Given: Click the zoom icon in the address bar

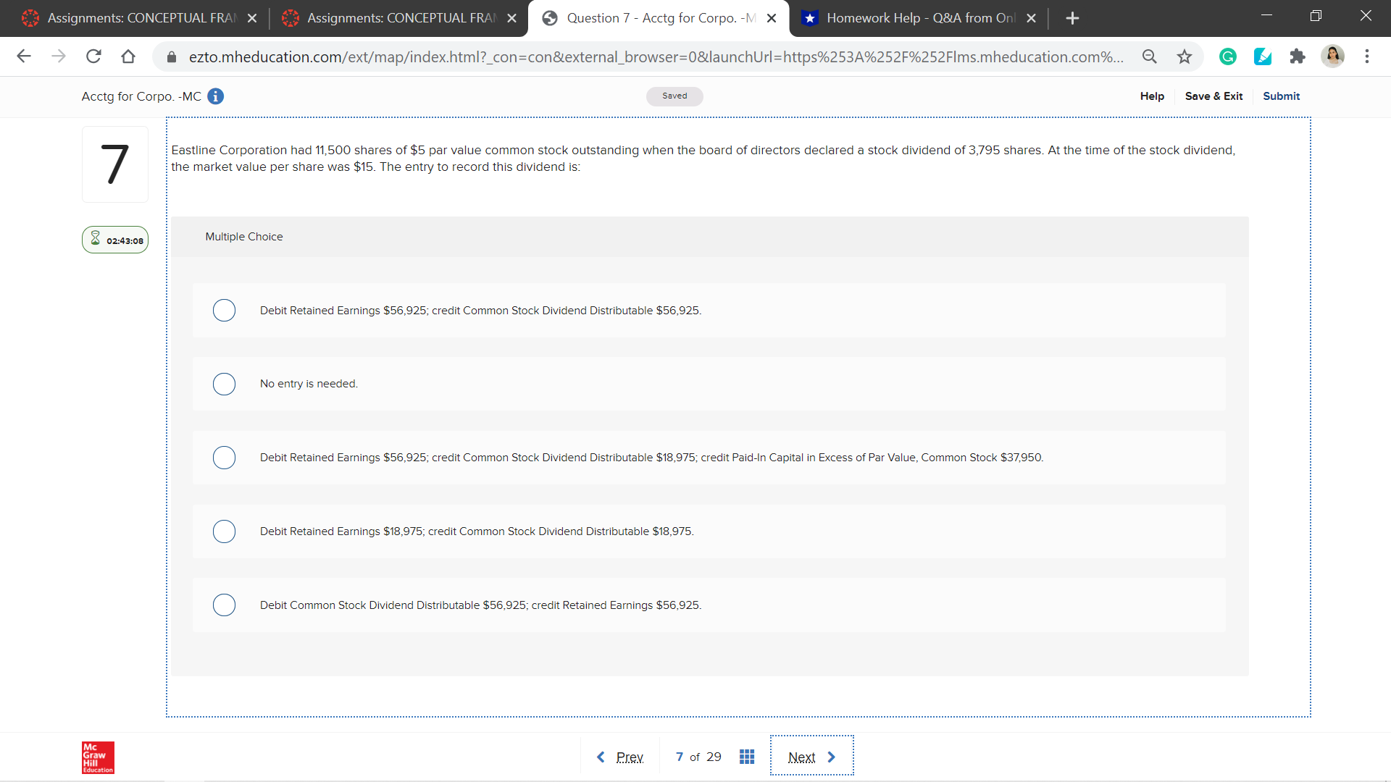Looking at the screenshot, I should pyautogui.click(x=1150, y=56).
